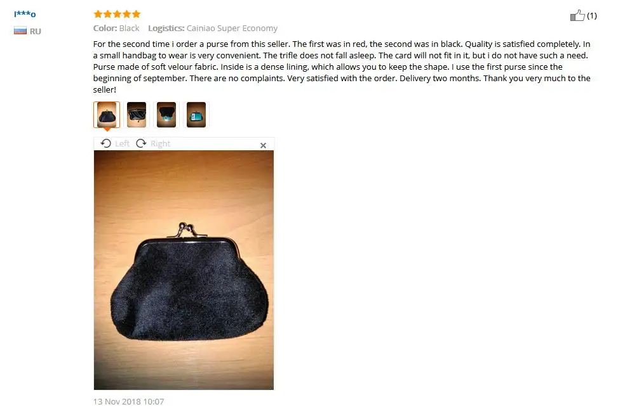The height and width of the screenshot is (414, 618).
Task: Click the enlarged black purse photo
Action: tap(184, 270)
